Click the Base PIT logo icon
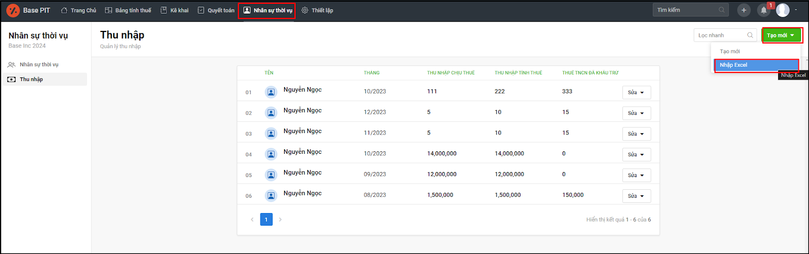The image size is (809, 254). [x=13, y=10]
